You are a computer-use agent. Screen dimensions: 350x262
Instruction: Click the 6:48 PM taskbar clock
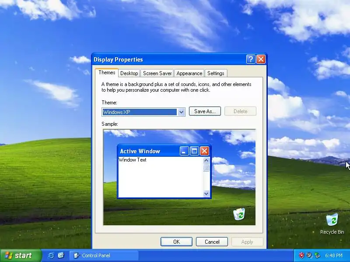(334, 255)
